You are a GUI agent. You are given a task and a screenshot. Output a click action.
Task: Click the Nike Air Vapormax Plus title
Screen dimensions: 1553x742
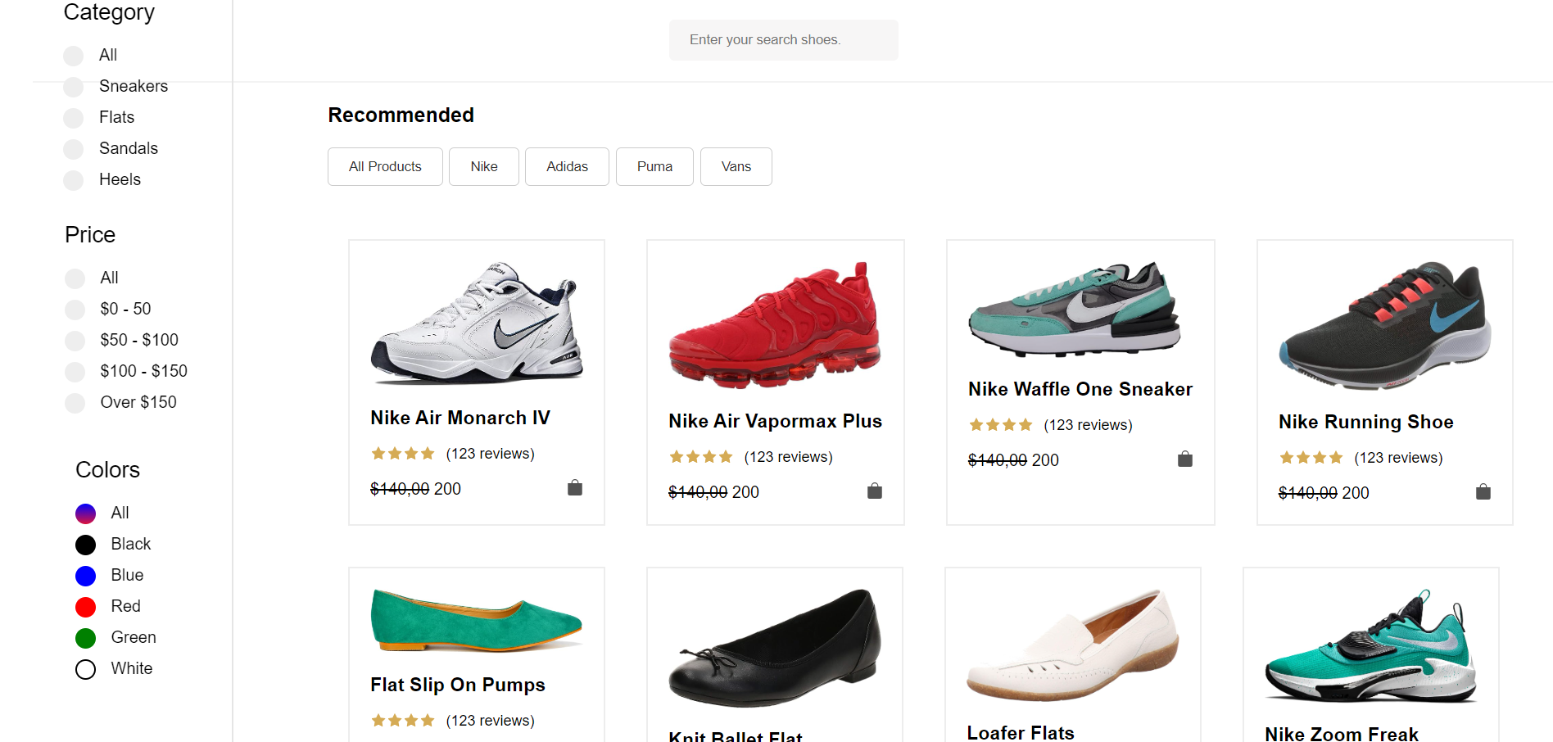775,421
